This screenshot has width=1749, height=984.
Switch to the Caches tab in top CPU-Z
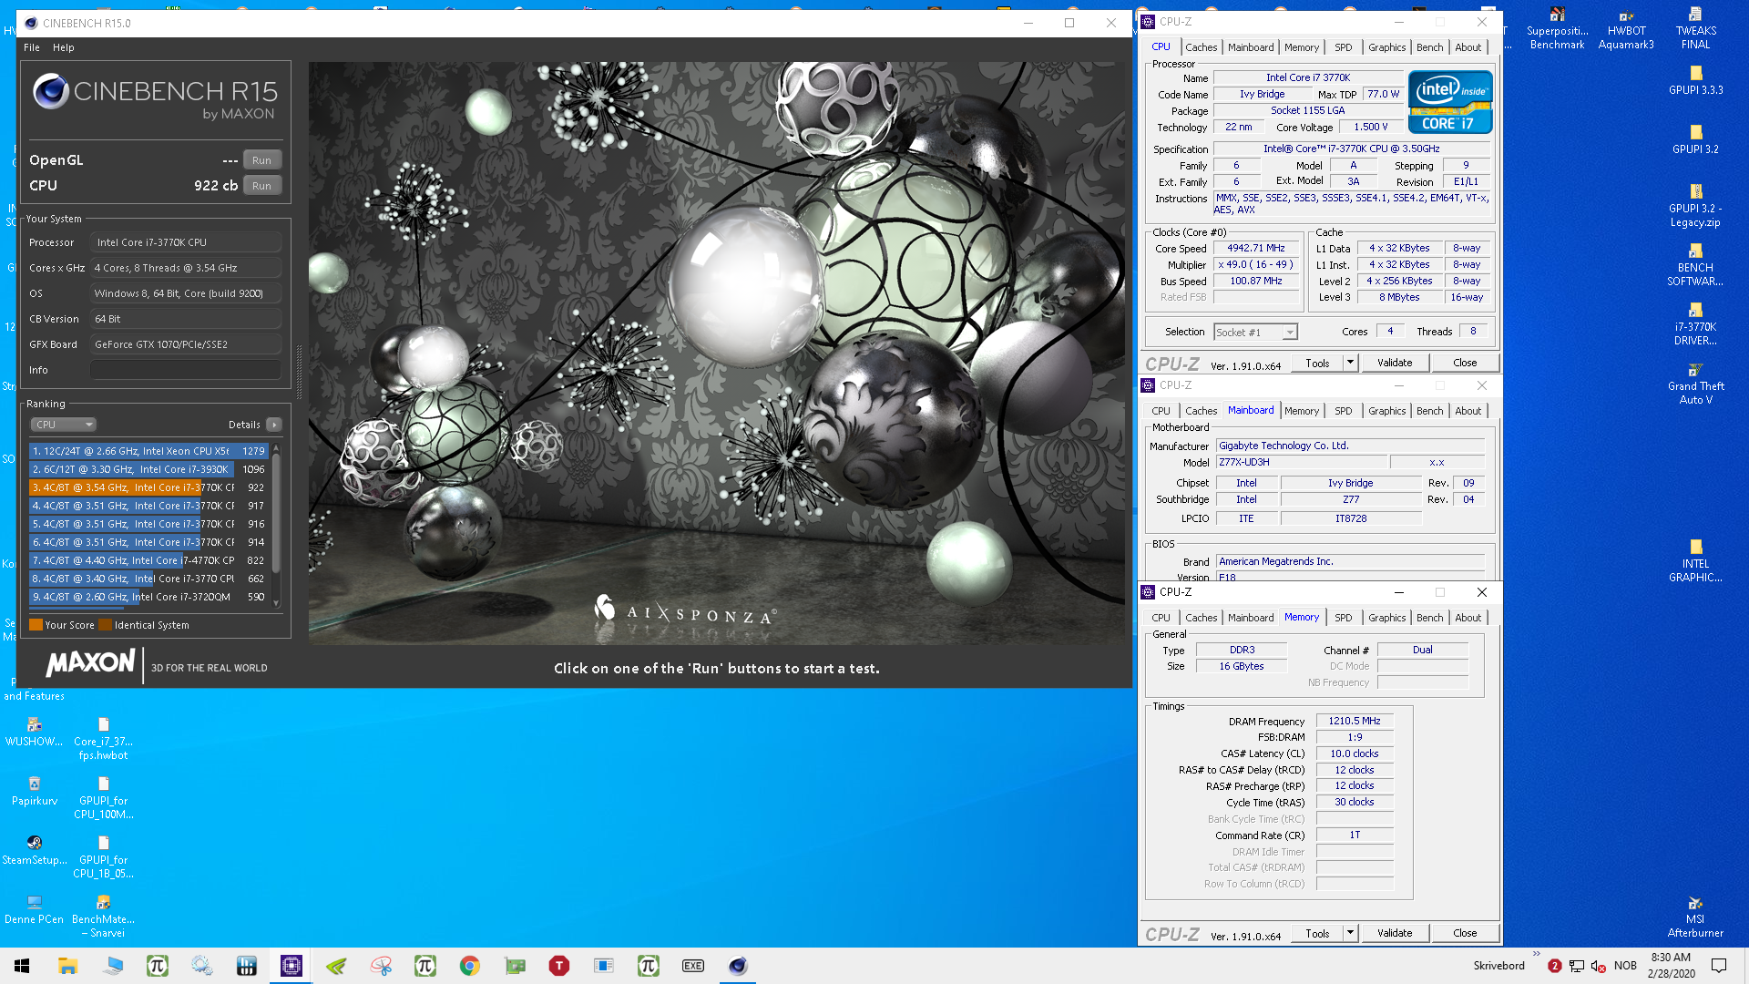(x=1201, y=47)
